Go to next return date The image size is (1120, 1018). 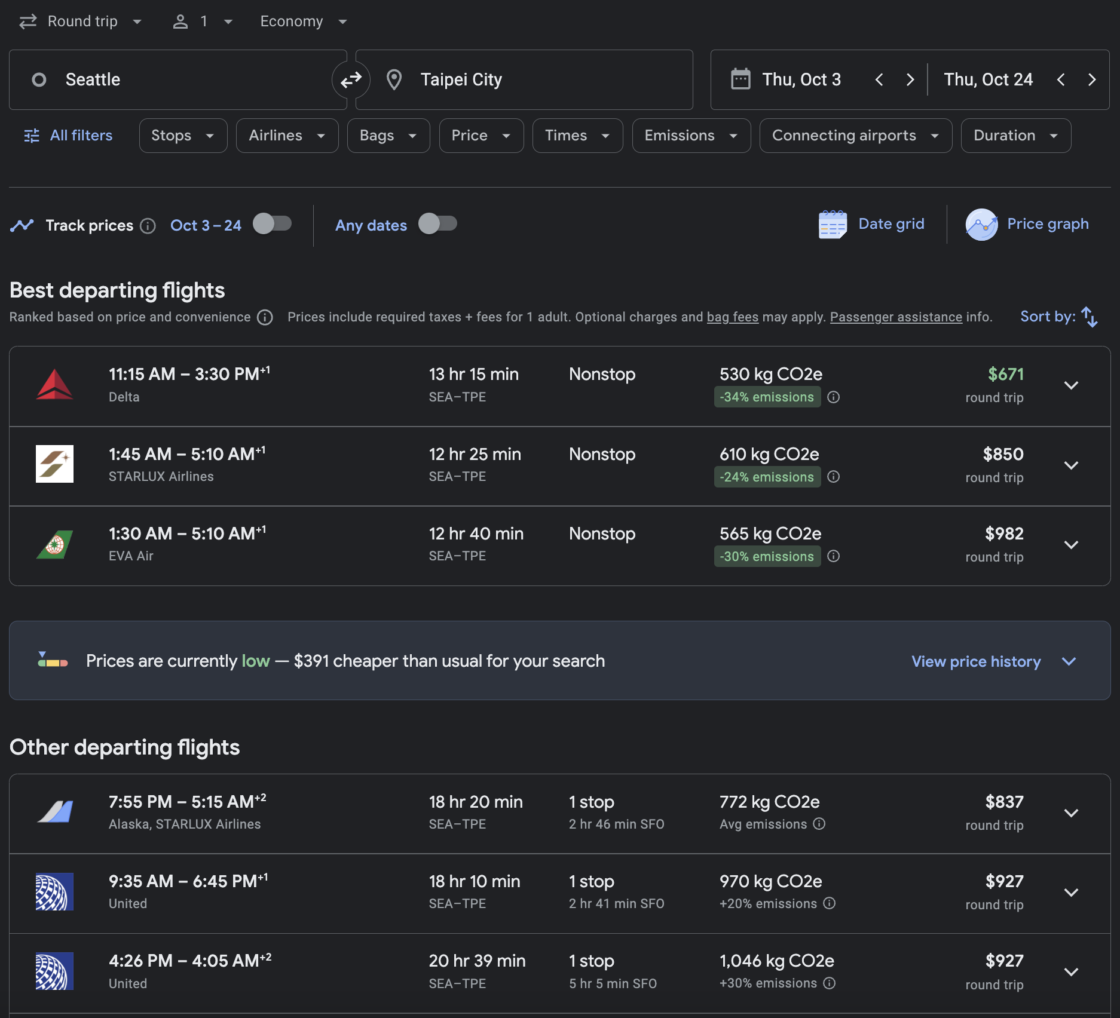coord(1091,79)
